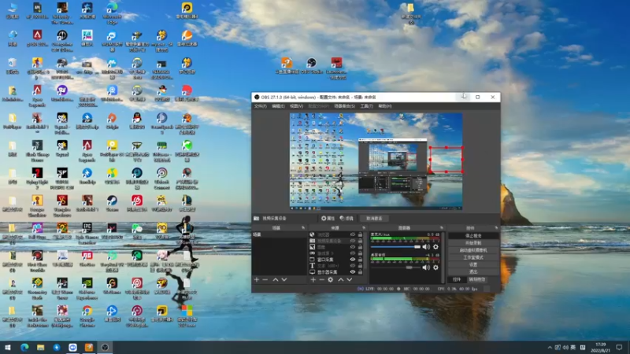This screenshot has height=354, width=630.
Task: Open the Windows Start menu
Action: point(8,347)
